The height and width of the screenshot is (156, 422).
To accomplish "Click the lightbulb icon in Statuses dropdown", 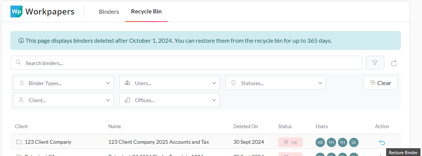I will 233,83.
